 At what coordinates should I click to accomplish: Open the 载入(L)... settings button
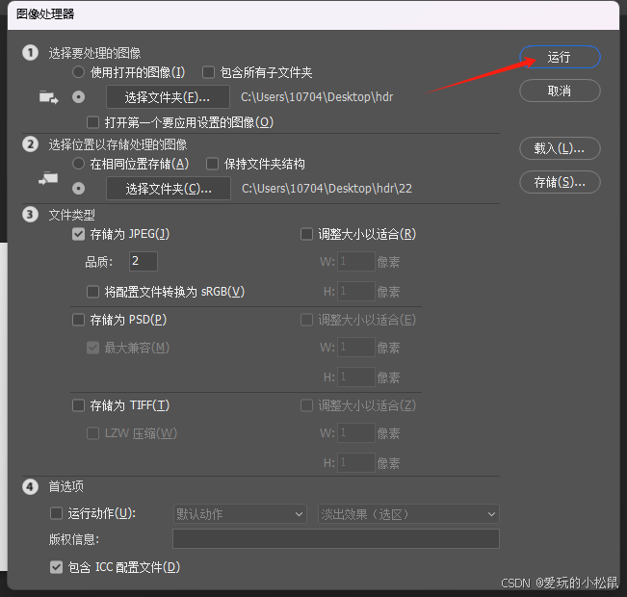pos(560,148)
